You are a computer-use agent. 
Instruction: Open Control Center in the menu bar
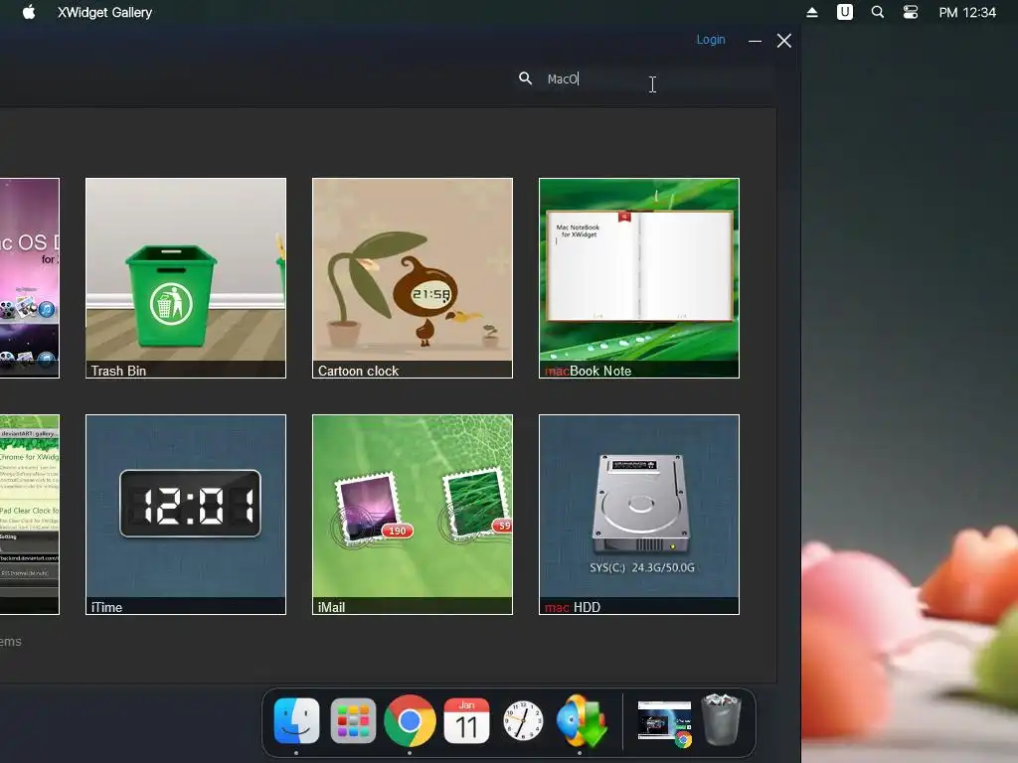tap(911, 12)
